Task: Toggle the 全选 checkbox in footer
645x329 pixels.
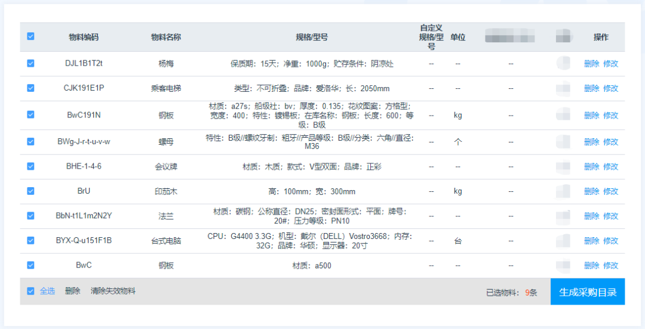Action: (x=30, y=291)
